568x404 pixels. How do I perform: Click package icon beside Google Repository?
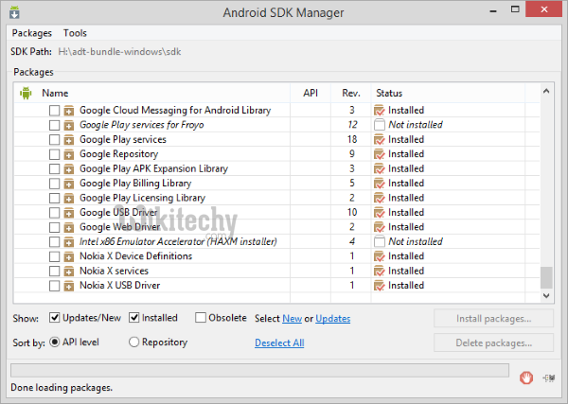(69, 154)
